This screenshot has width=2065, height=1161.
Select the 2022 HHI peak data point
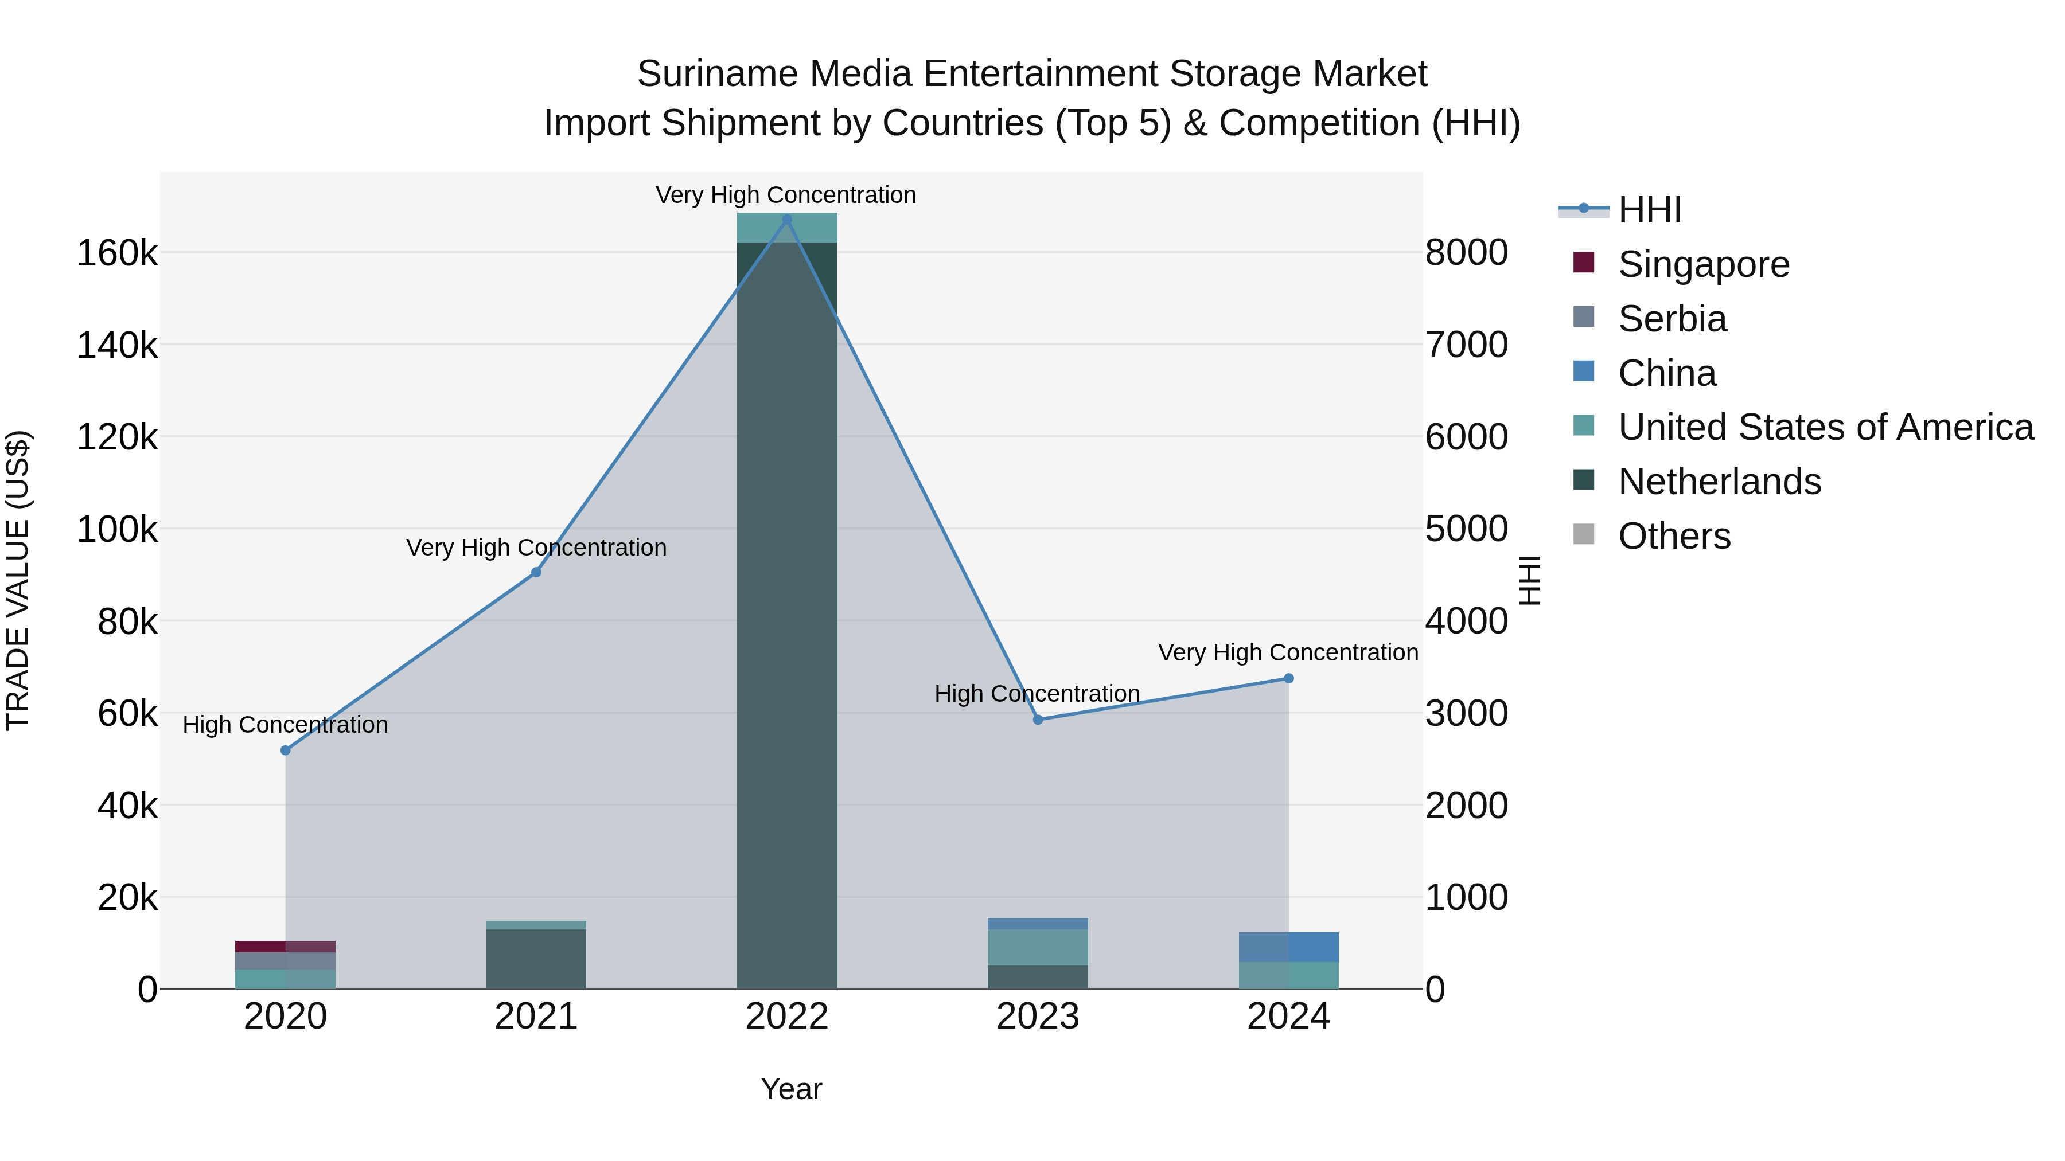pos(787,220)
